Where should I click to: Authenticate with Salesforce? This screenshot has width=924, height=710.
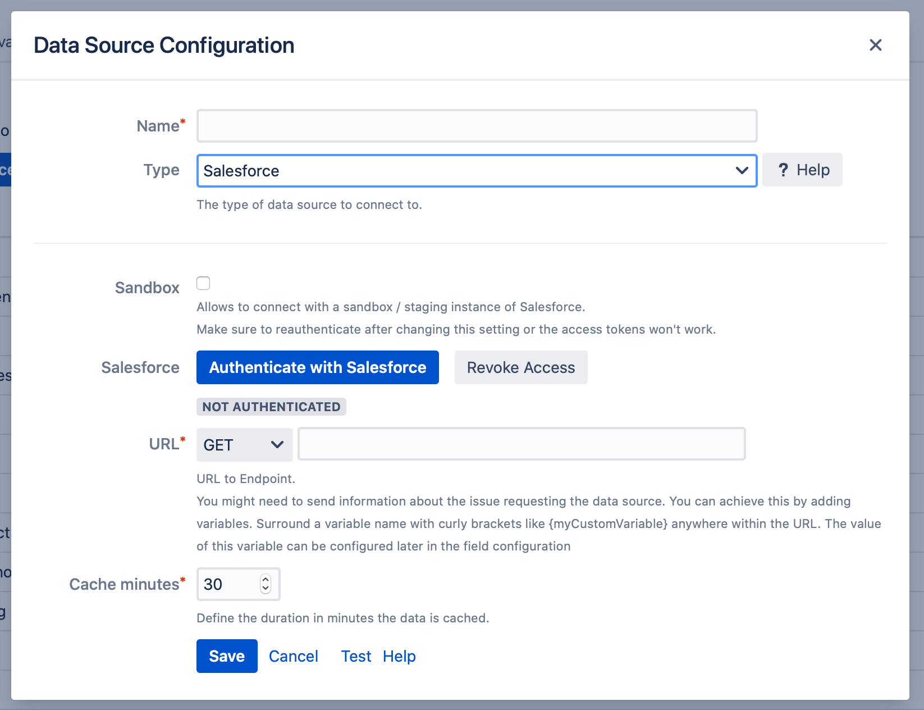[317, 367]
